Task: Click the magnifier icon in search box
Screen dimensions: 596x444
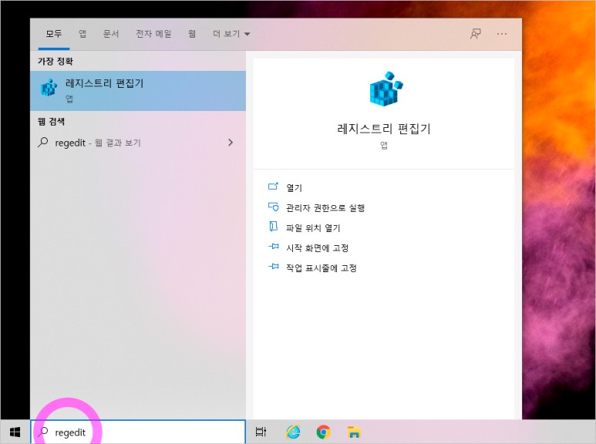Action: tap(43, 432)
